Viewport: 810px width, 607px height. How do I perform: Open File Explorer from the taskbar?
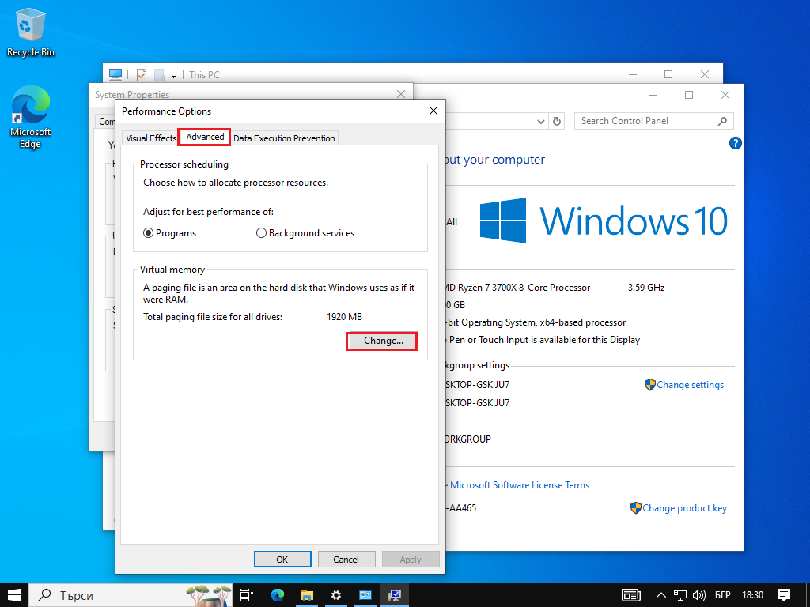point(307,595)
